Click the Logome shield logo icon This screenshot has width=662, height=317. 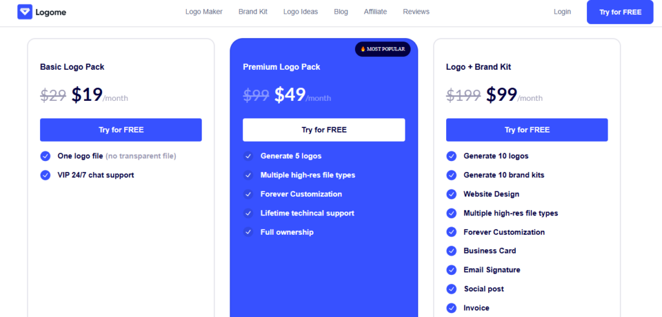[x=25, y=12]
